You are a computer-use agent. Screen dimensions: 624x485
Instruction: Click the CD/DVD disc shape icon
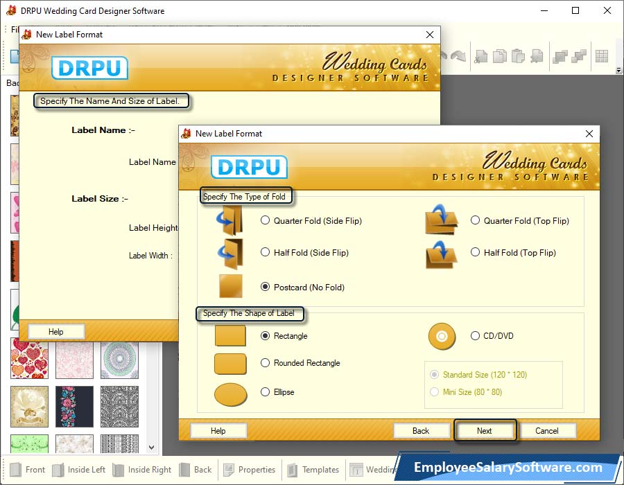click(x=442, y=336)
